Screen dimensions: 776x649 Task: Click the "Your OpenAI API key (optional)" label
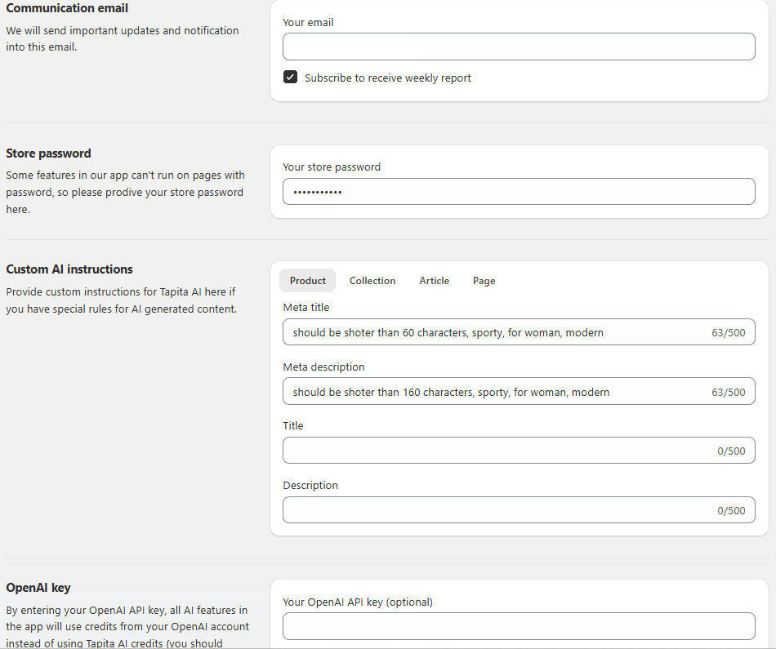point(358,602)
